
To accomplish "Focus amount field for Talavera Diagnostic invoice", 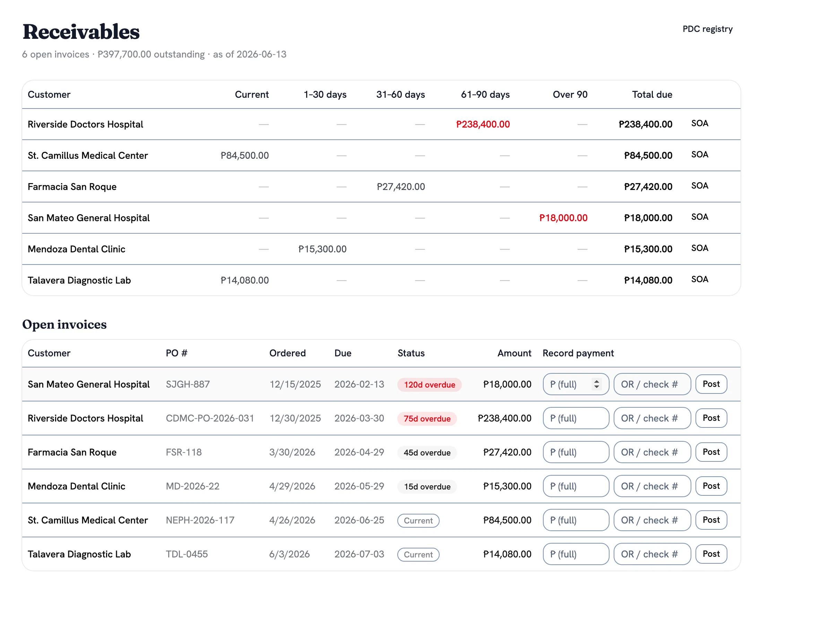I will point(576,554).
